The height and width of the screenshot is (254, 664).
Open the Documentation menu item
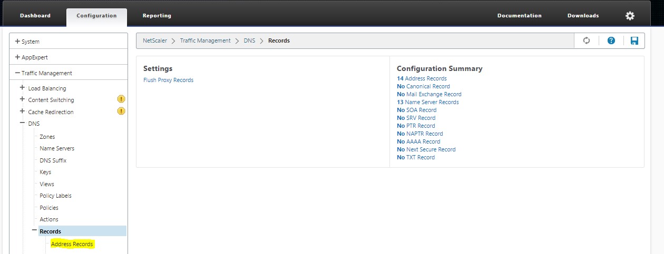(x=519, y=16)
